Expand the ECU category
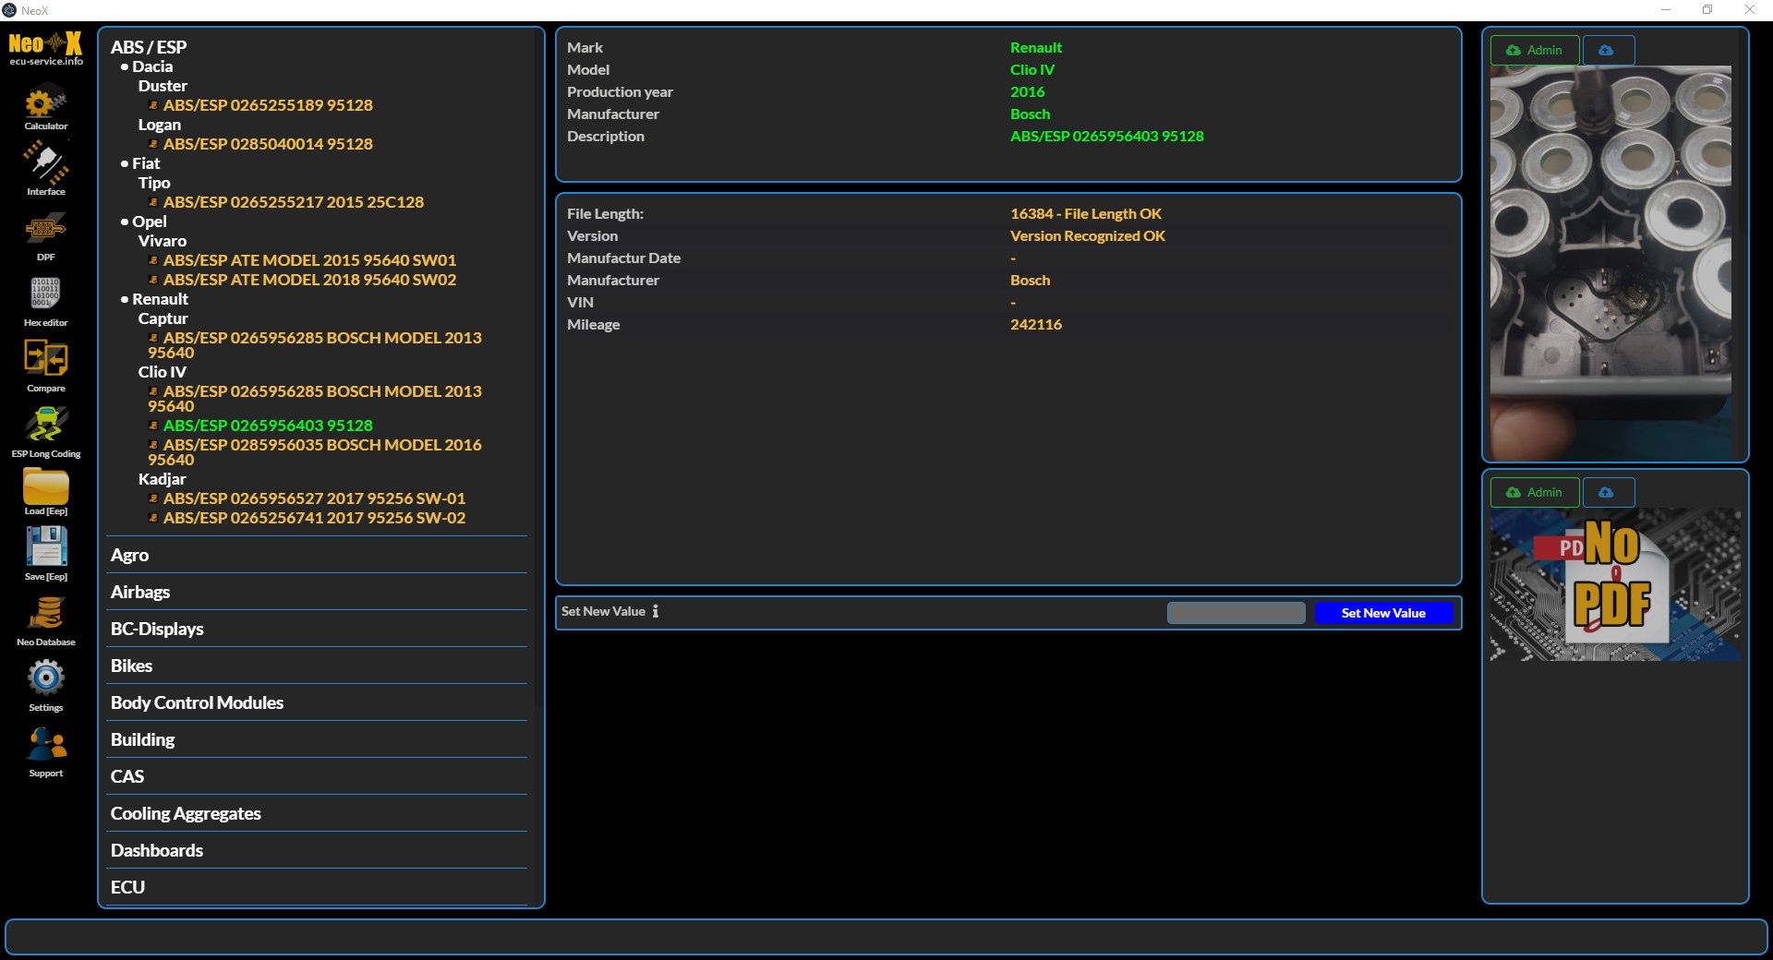The height and width of the screenshot is (960, 1773). (317, 887)
